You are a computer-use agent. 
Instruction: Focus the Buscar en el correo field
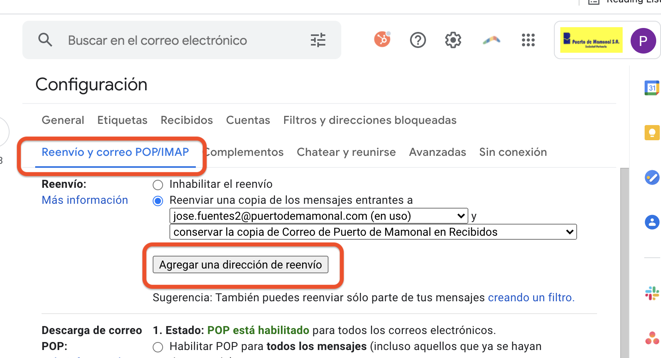click(x=182, y=40)
